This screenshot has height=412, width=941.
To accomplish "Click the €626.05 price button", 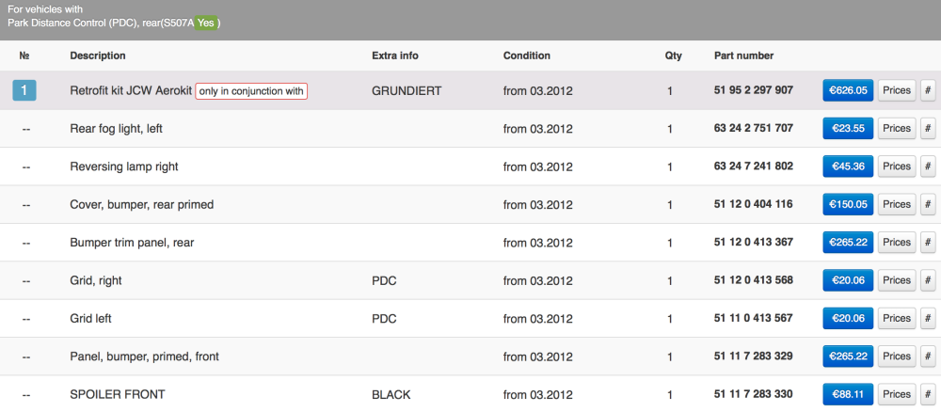I will pos(848,90).
